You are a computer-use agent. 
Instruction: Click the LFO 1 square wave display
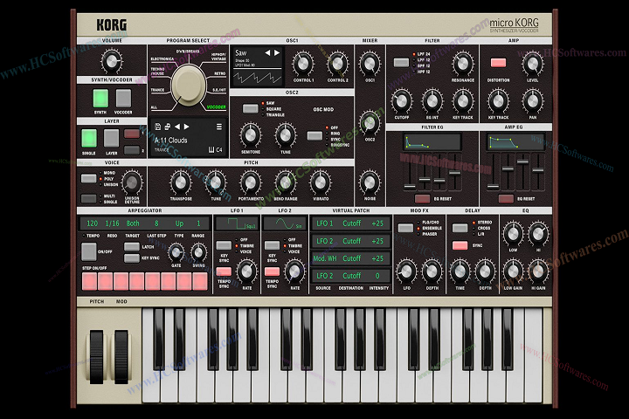[x=236, y=223]
